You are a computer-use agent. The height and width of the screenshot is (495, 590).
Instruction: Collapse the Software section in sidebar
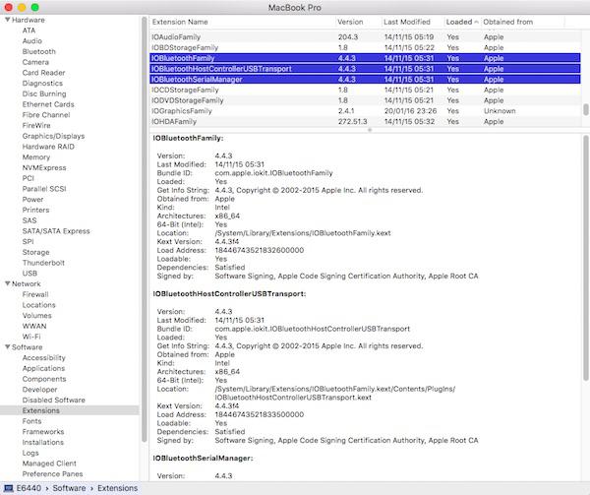click(6, 346)
